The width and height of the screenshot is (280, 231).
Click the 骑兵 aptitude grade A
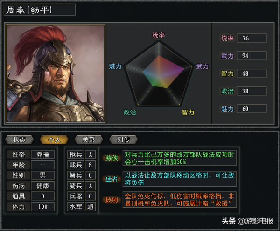tap(90, 185)
